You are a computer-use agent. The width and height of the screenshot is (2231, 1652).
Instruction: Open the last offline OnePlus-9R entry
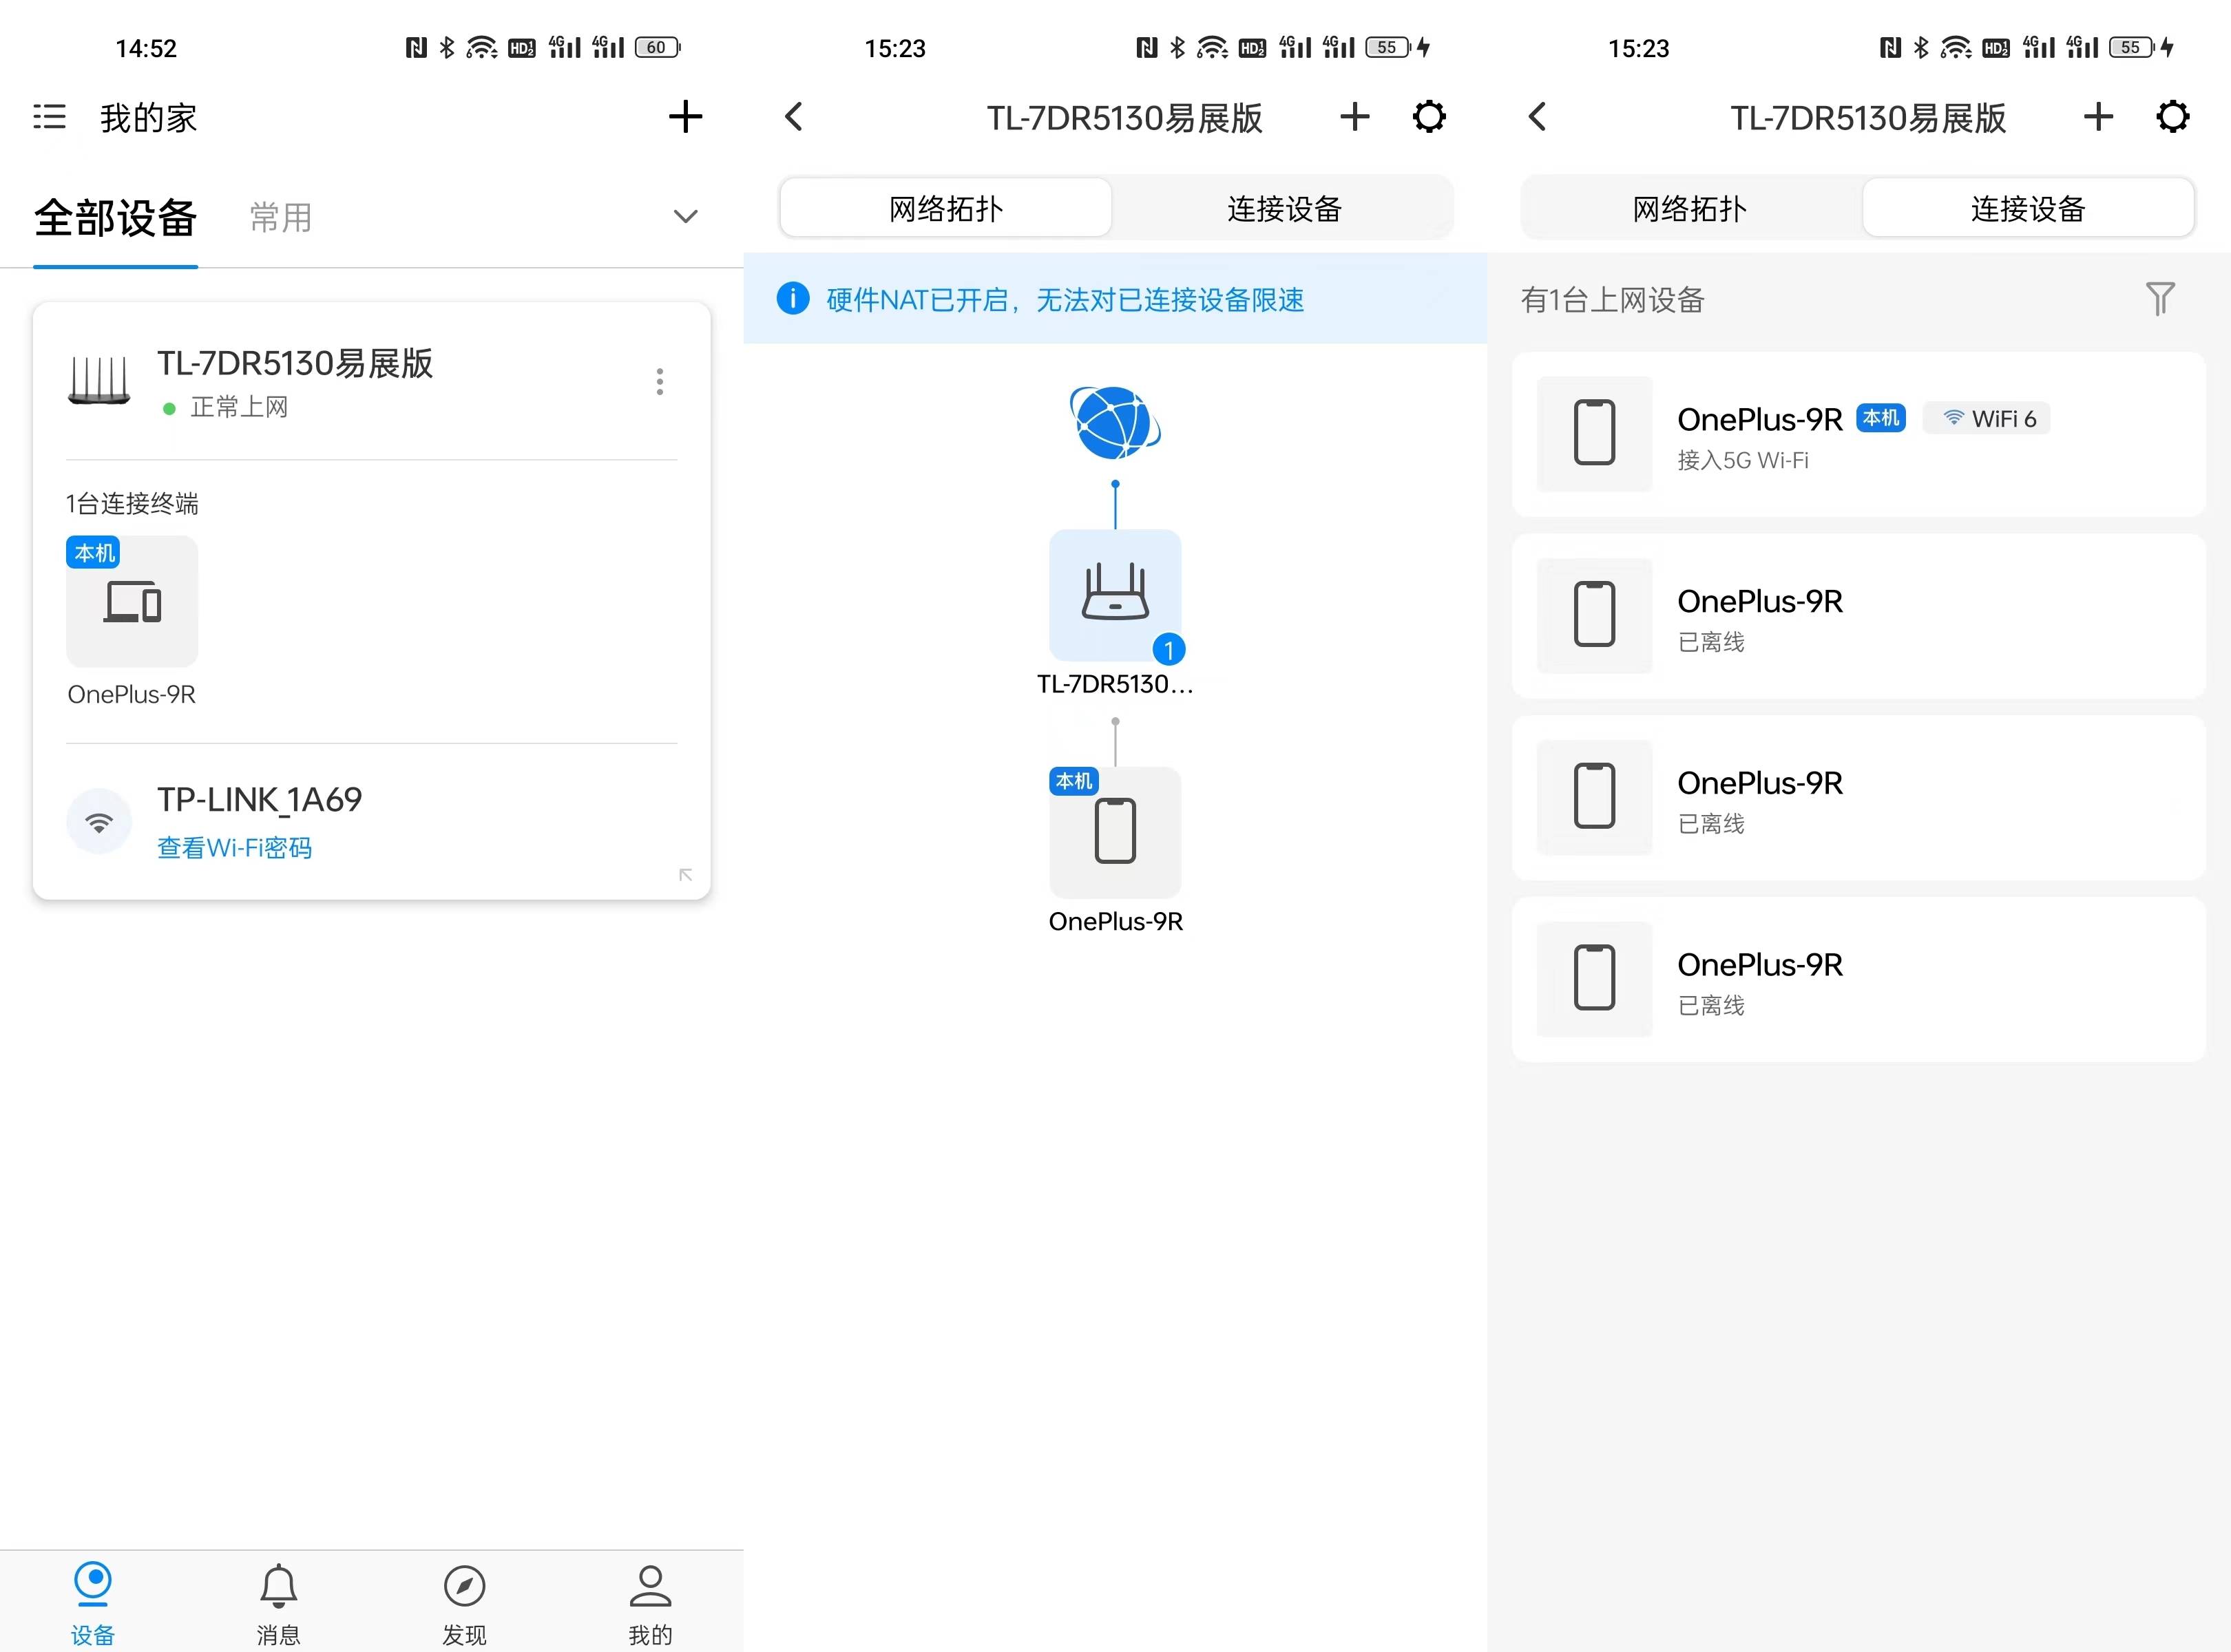[x=1859, y=979]
